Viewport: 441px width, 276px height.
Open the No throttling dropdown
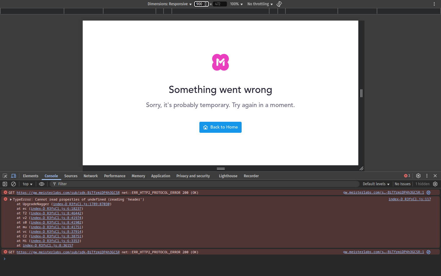260,4
